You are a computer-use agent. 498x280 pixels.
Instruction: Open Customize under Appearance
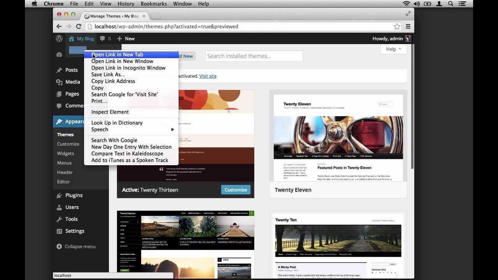pyautogui.click(x=68, y=144)
